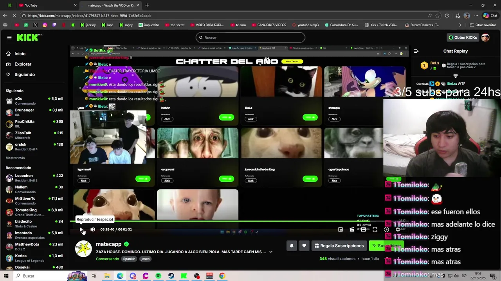
Task: Open the Otros favoritos folder
Action: pos(483,25)
